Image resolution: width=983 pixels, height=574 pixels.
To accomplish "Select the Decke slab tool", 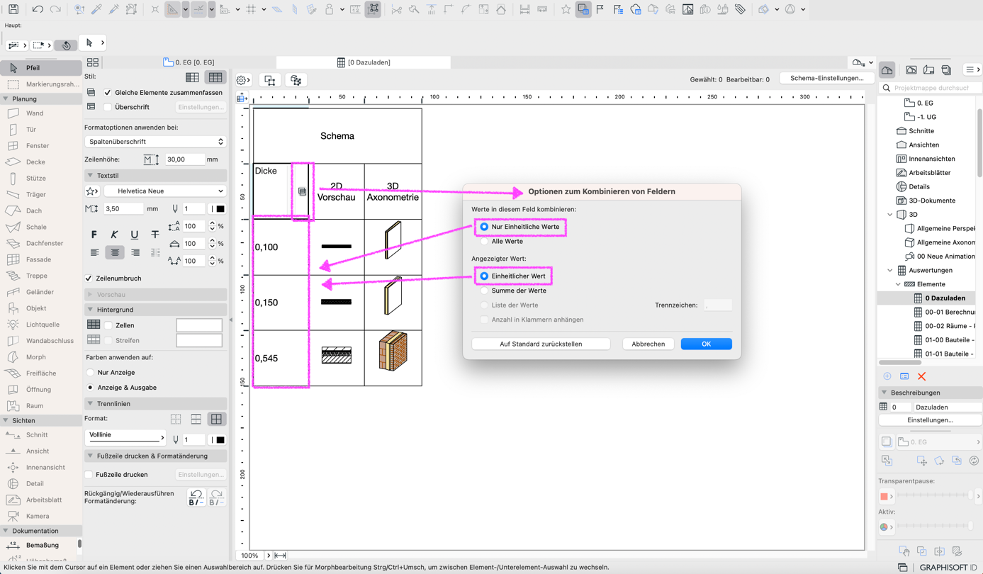I will pos(41,162).
